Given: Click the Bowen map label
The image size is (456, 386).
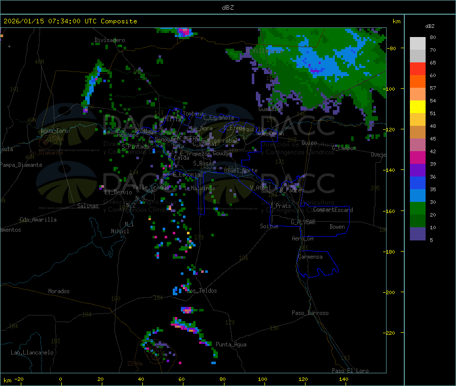Looking at the screenshot, I should (x=337, y=227).
